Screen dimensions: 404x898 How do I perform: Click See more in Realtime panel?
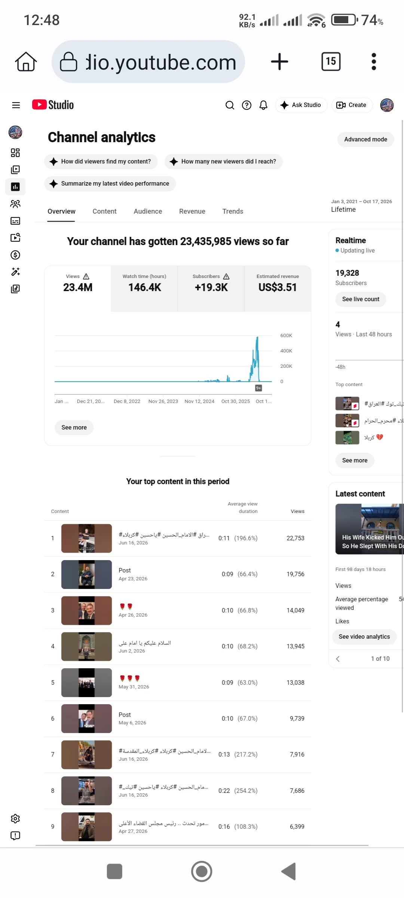(x=355, y=461)
